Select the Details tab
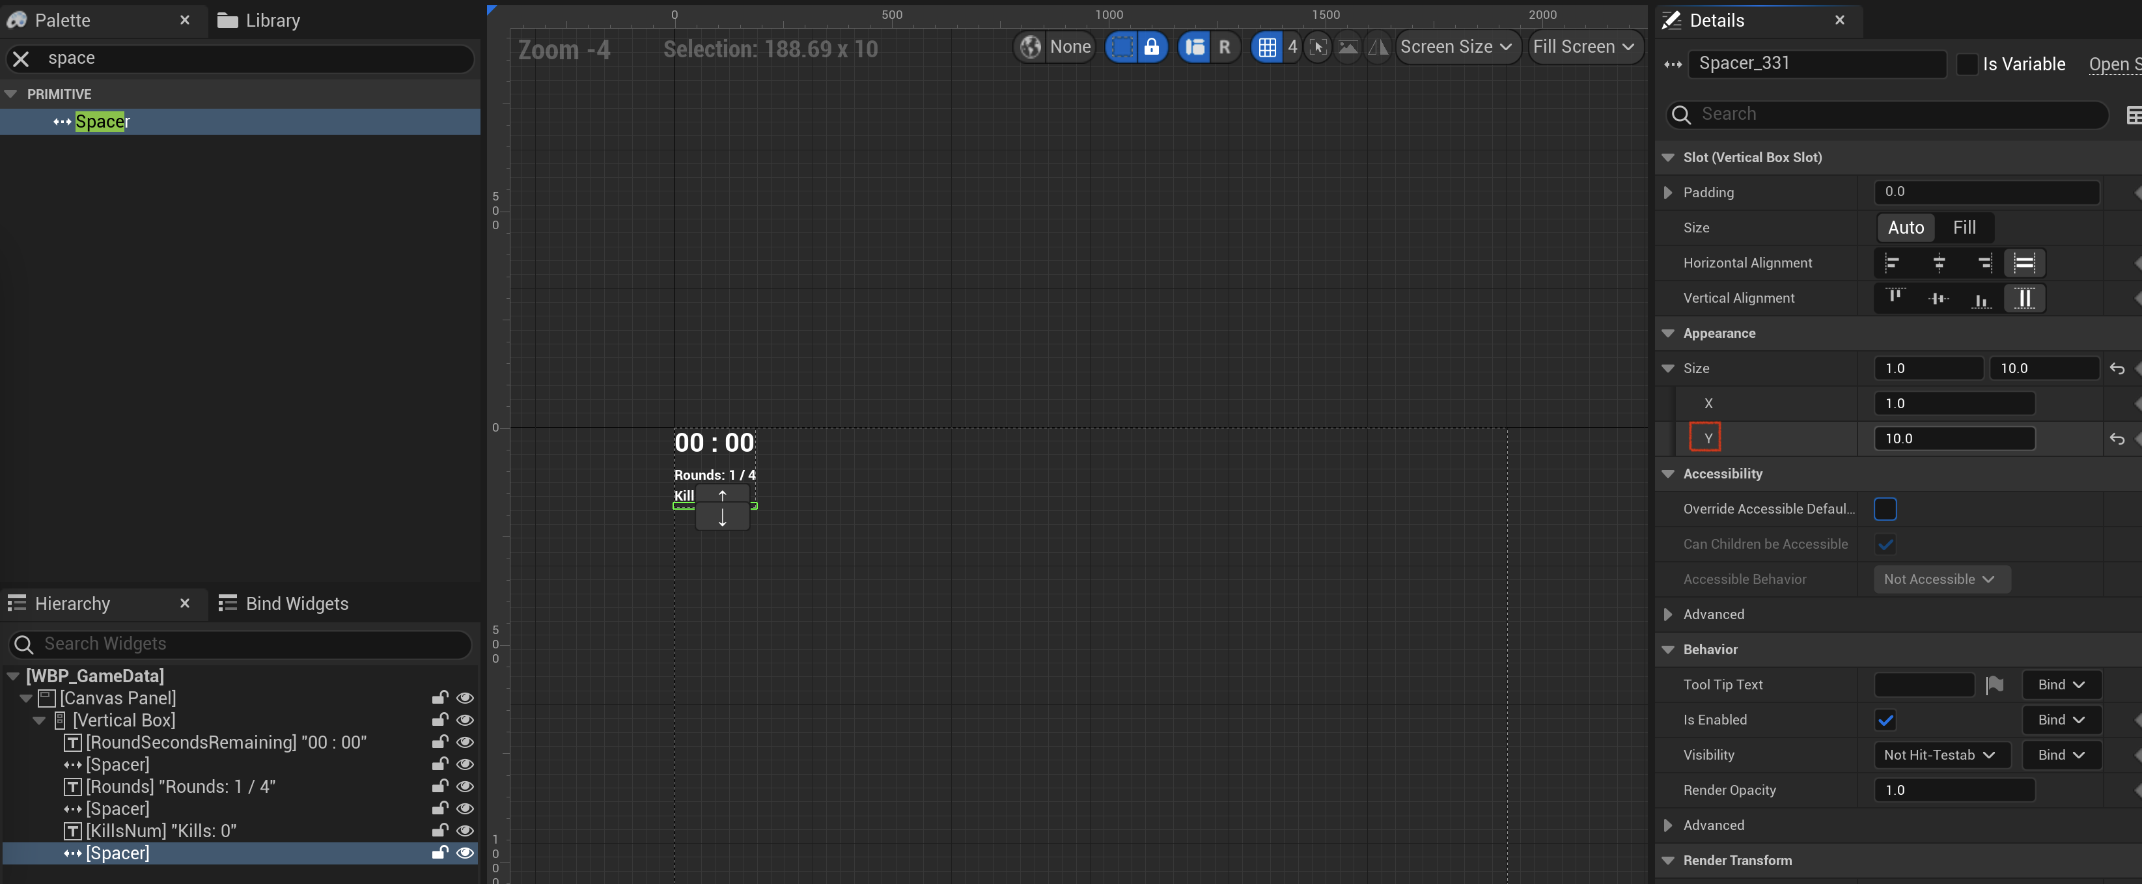This screenshot has height=884, width=2142. pyautogui.click(x=1717, y=20)
